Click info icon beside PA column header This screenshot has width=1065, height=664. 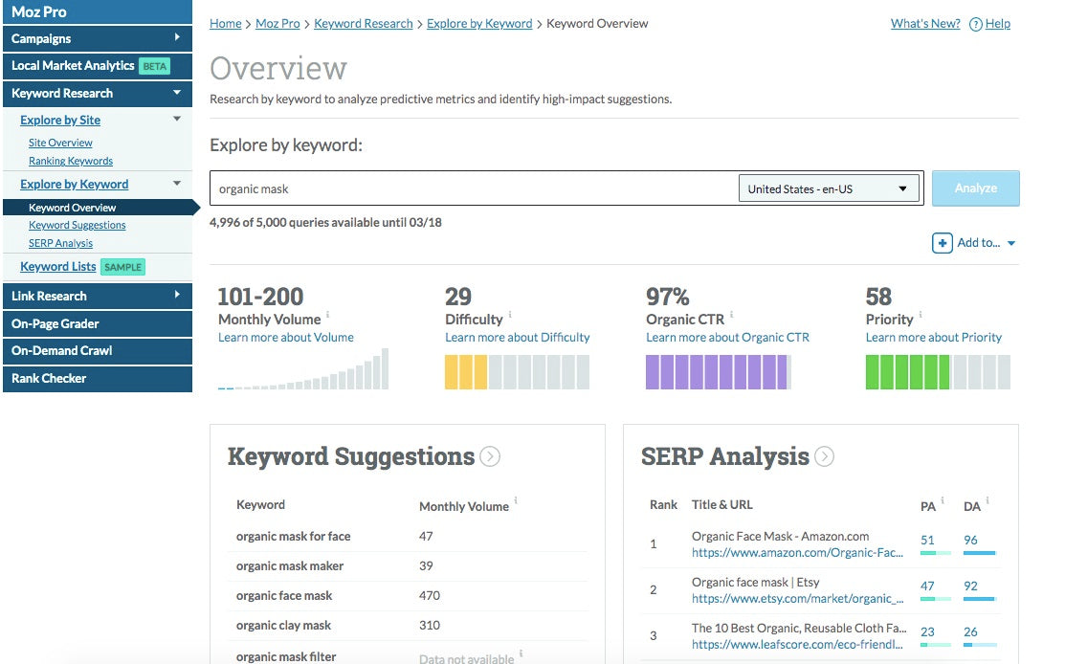point(943,500)
